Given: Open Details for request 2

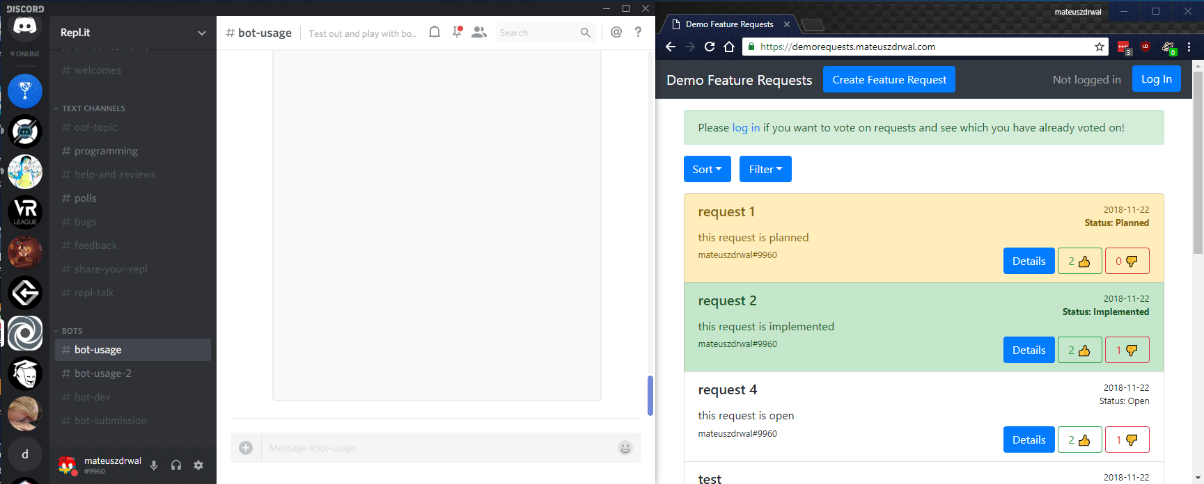Looking at the screenshot, I should point(1029,350).
